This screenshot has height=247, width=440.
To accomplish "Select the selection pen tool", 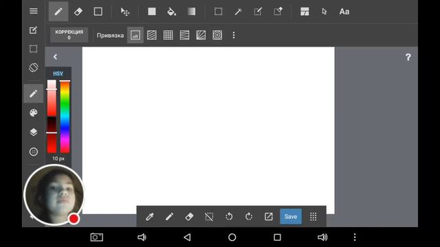I will 258,12.
